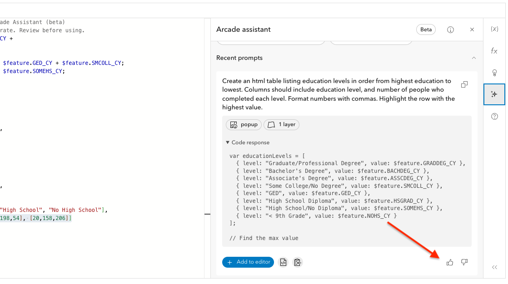The height and width of the screenshot is (284, 508).
Task: Open the lightbulb suggestions panel
Action: [494, 73]
